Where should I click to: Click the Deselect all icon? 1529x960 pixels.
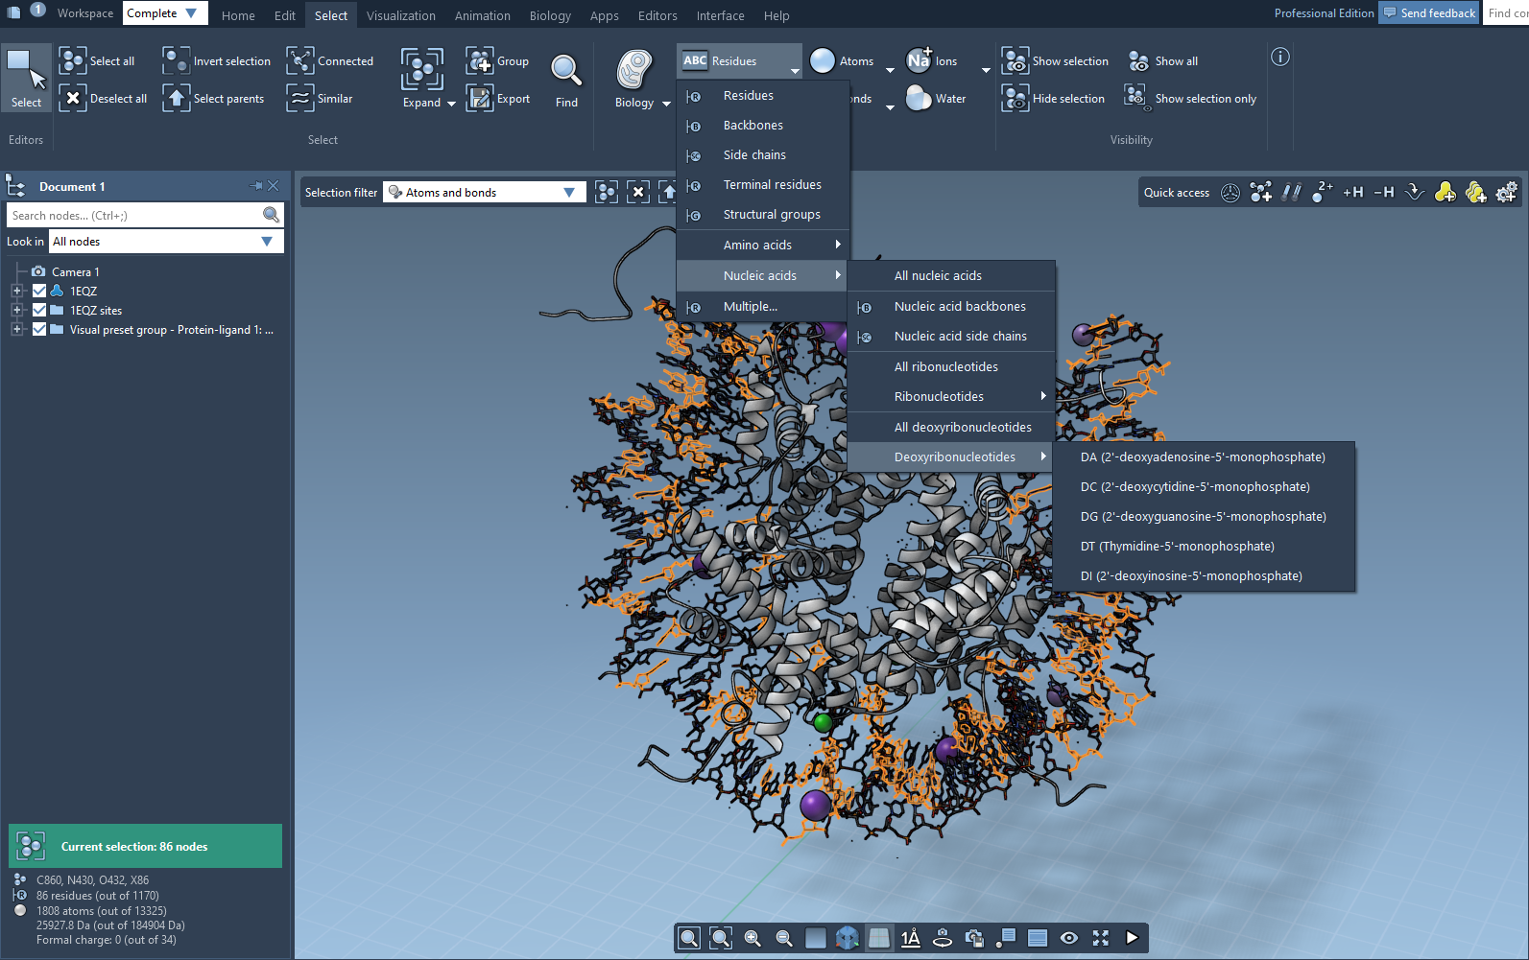coord(72,98)
